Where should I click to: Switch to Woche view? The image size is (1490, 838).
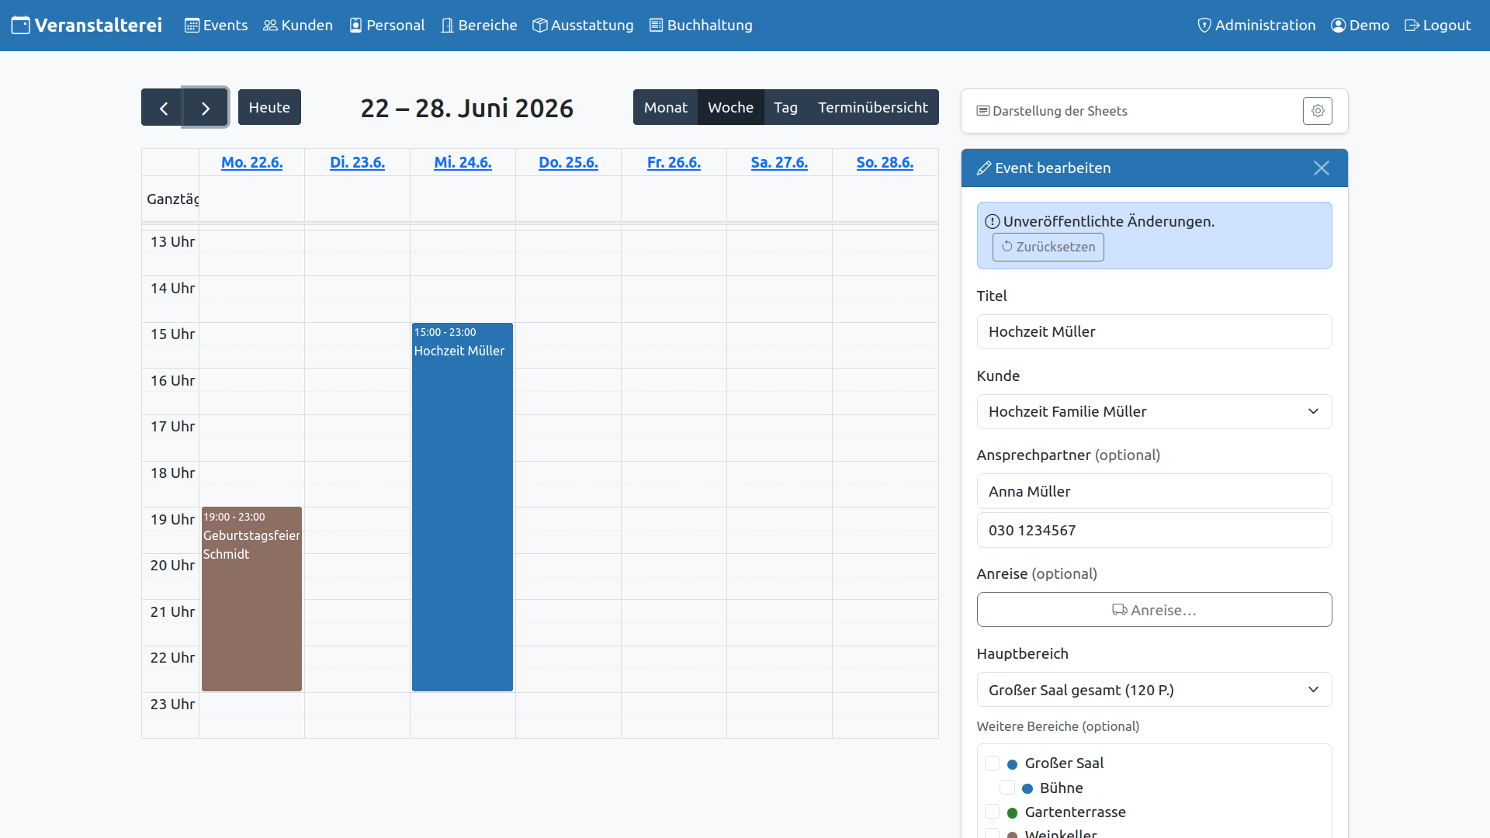point(730,108)
